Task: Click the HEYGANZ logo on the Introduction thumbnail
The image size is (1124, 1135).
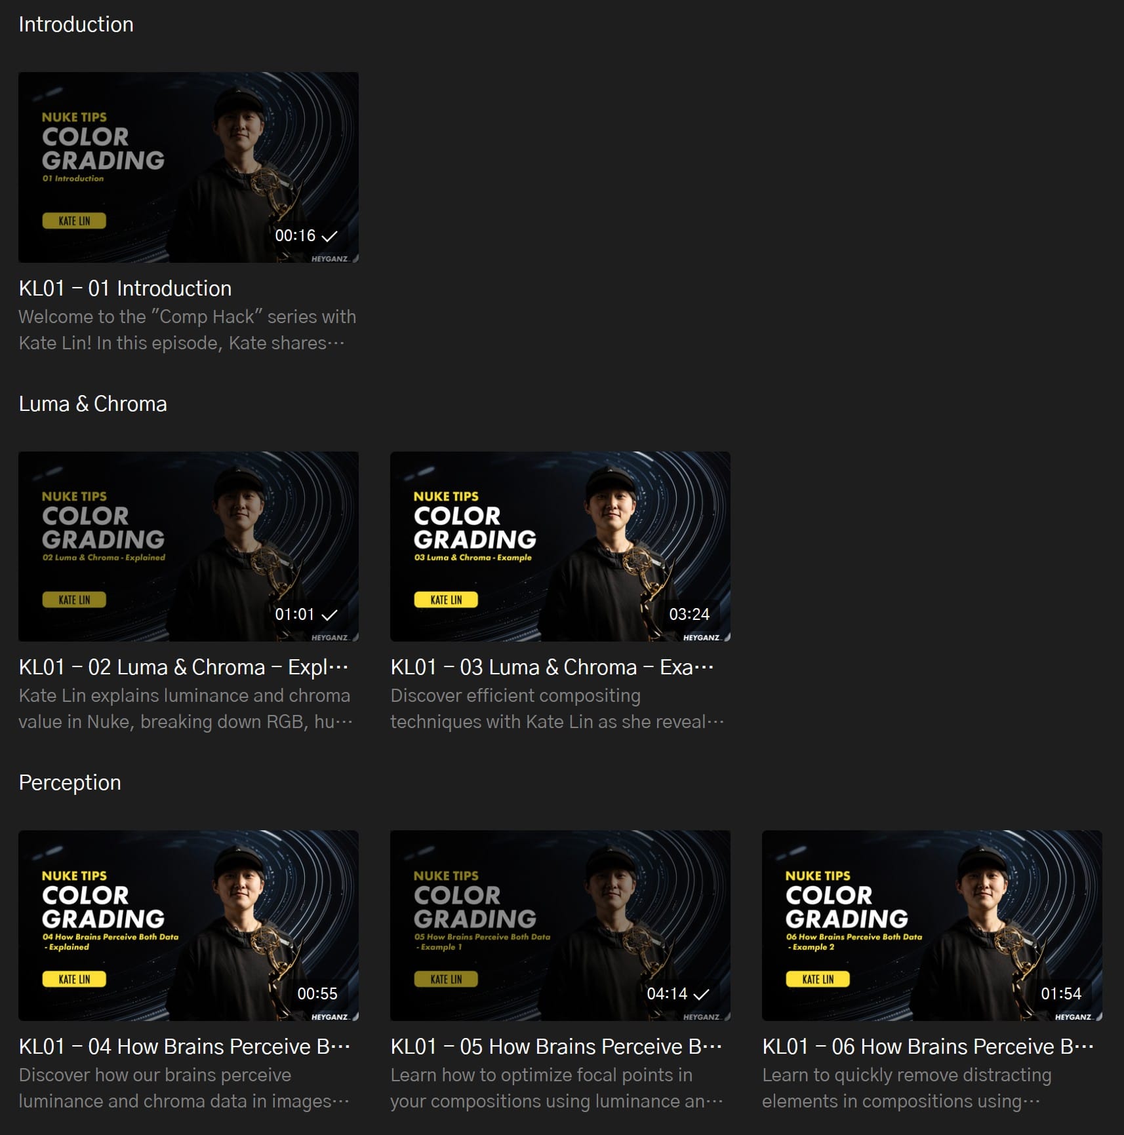Action: click(330, 259)
